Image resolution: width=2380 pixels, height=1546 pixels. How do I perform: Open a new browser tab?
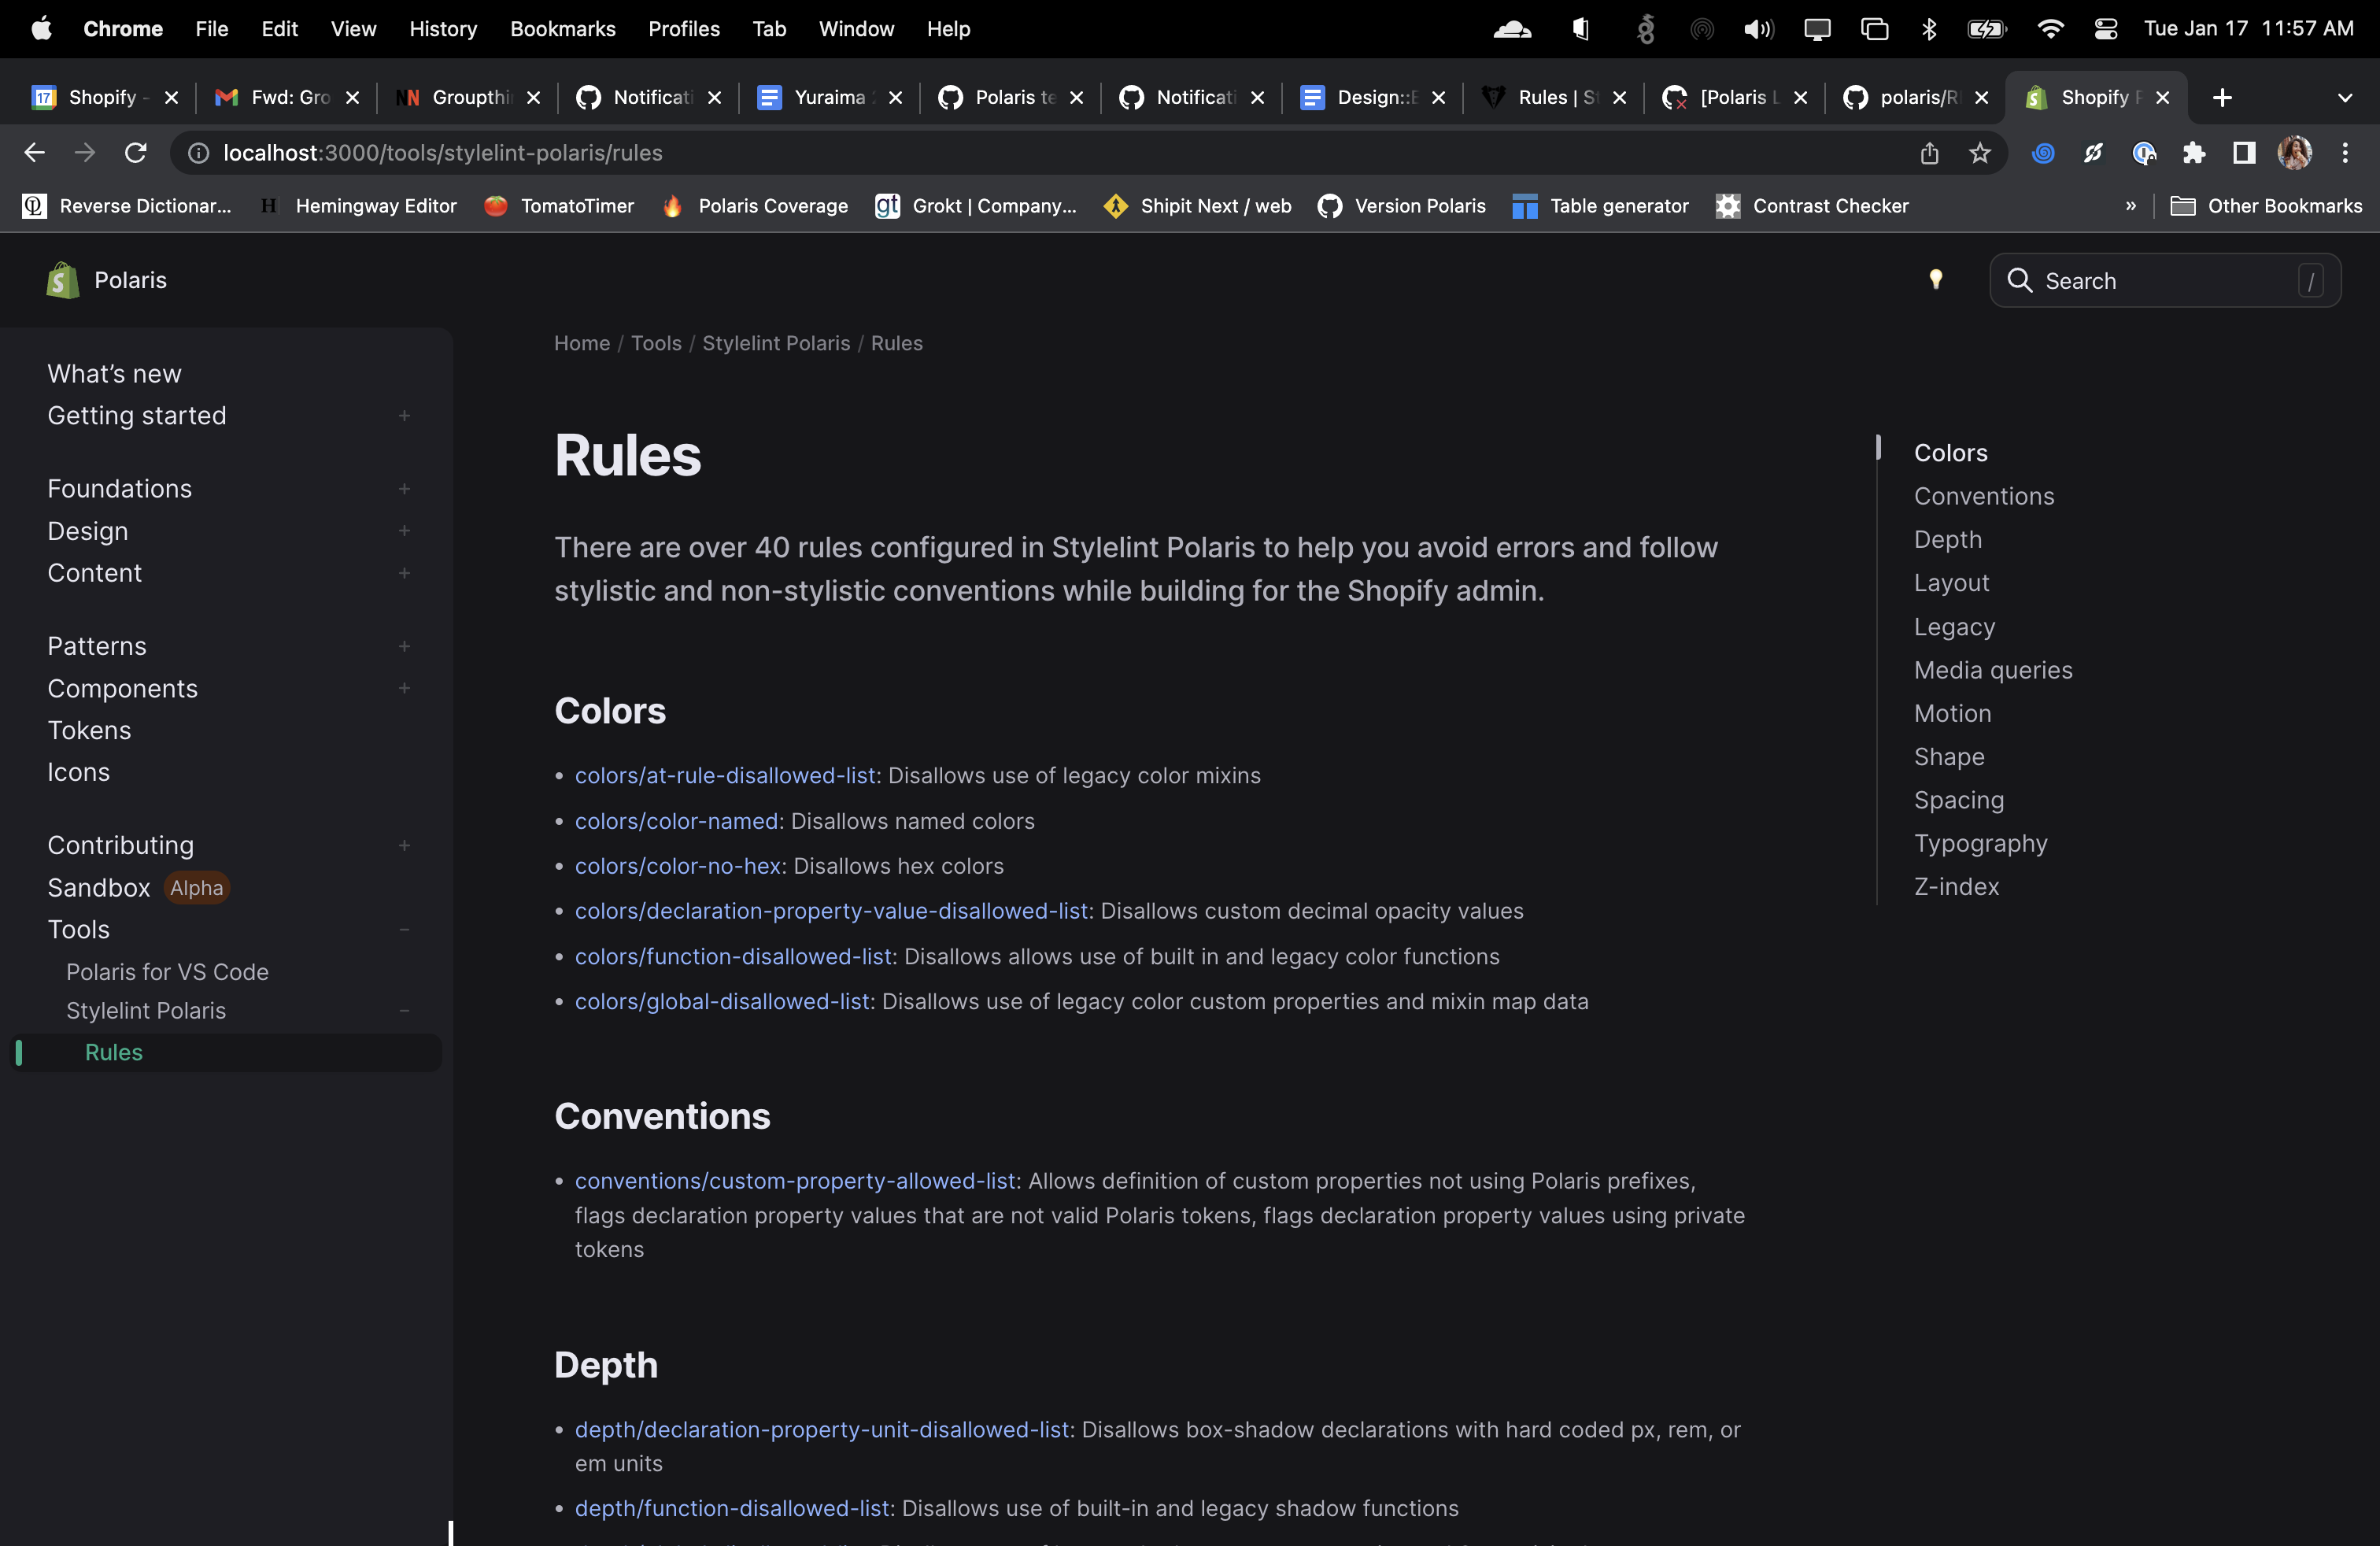pyautogui.click(x=2222, y=97)
